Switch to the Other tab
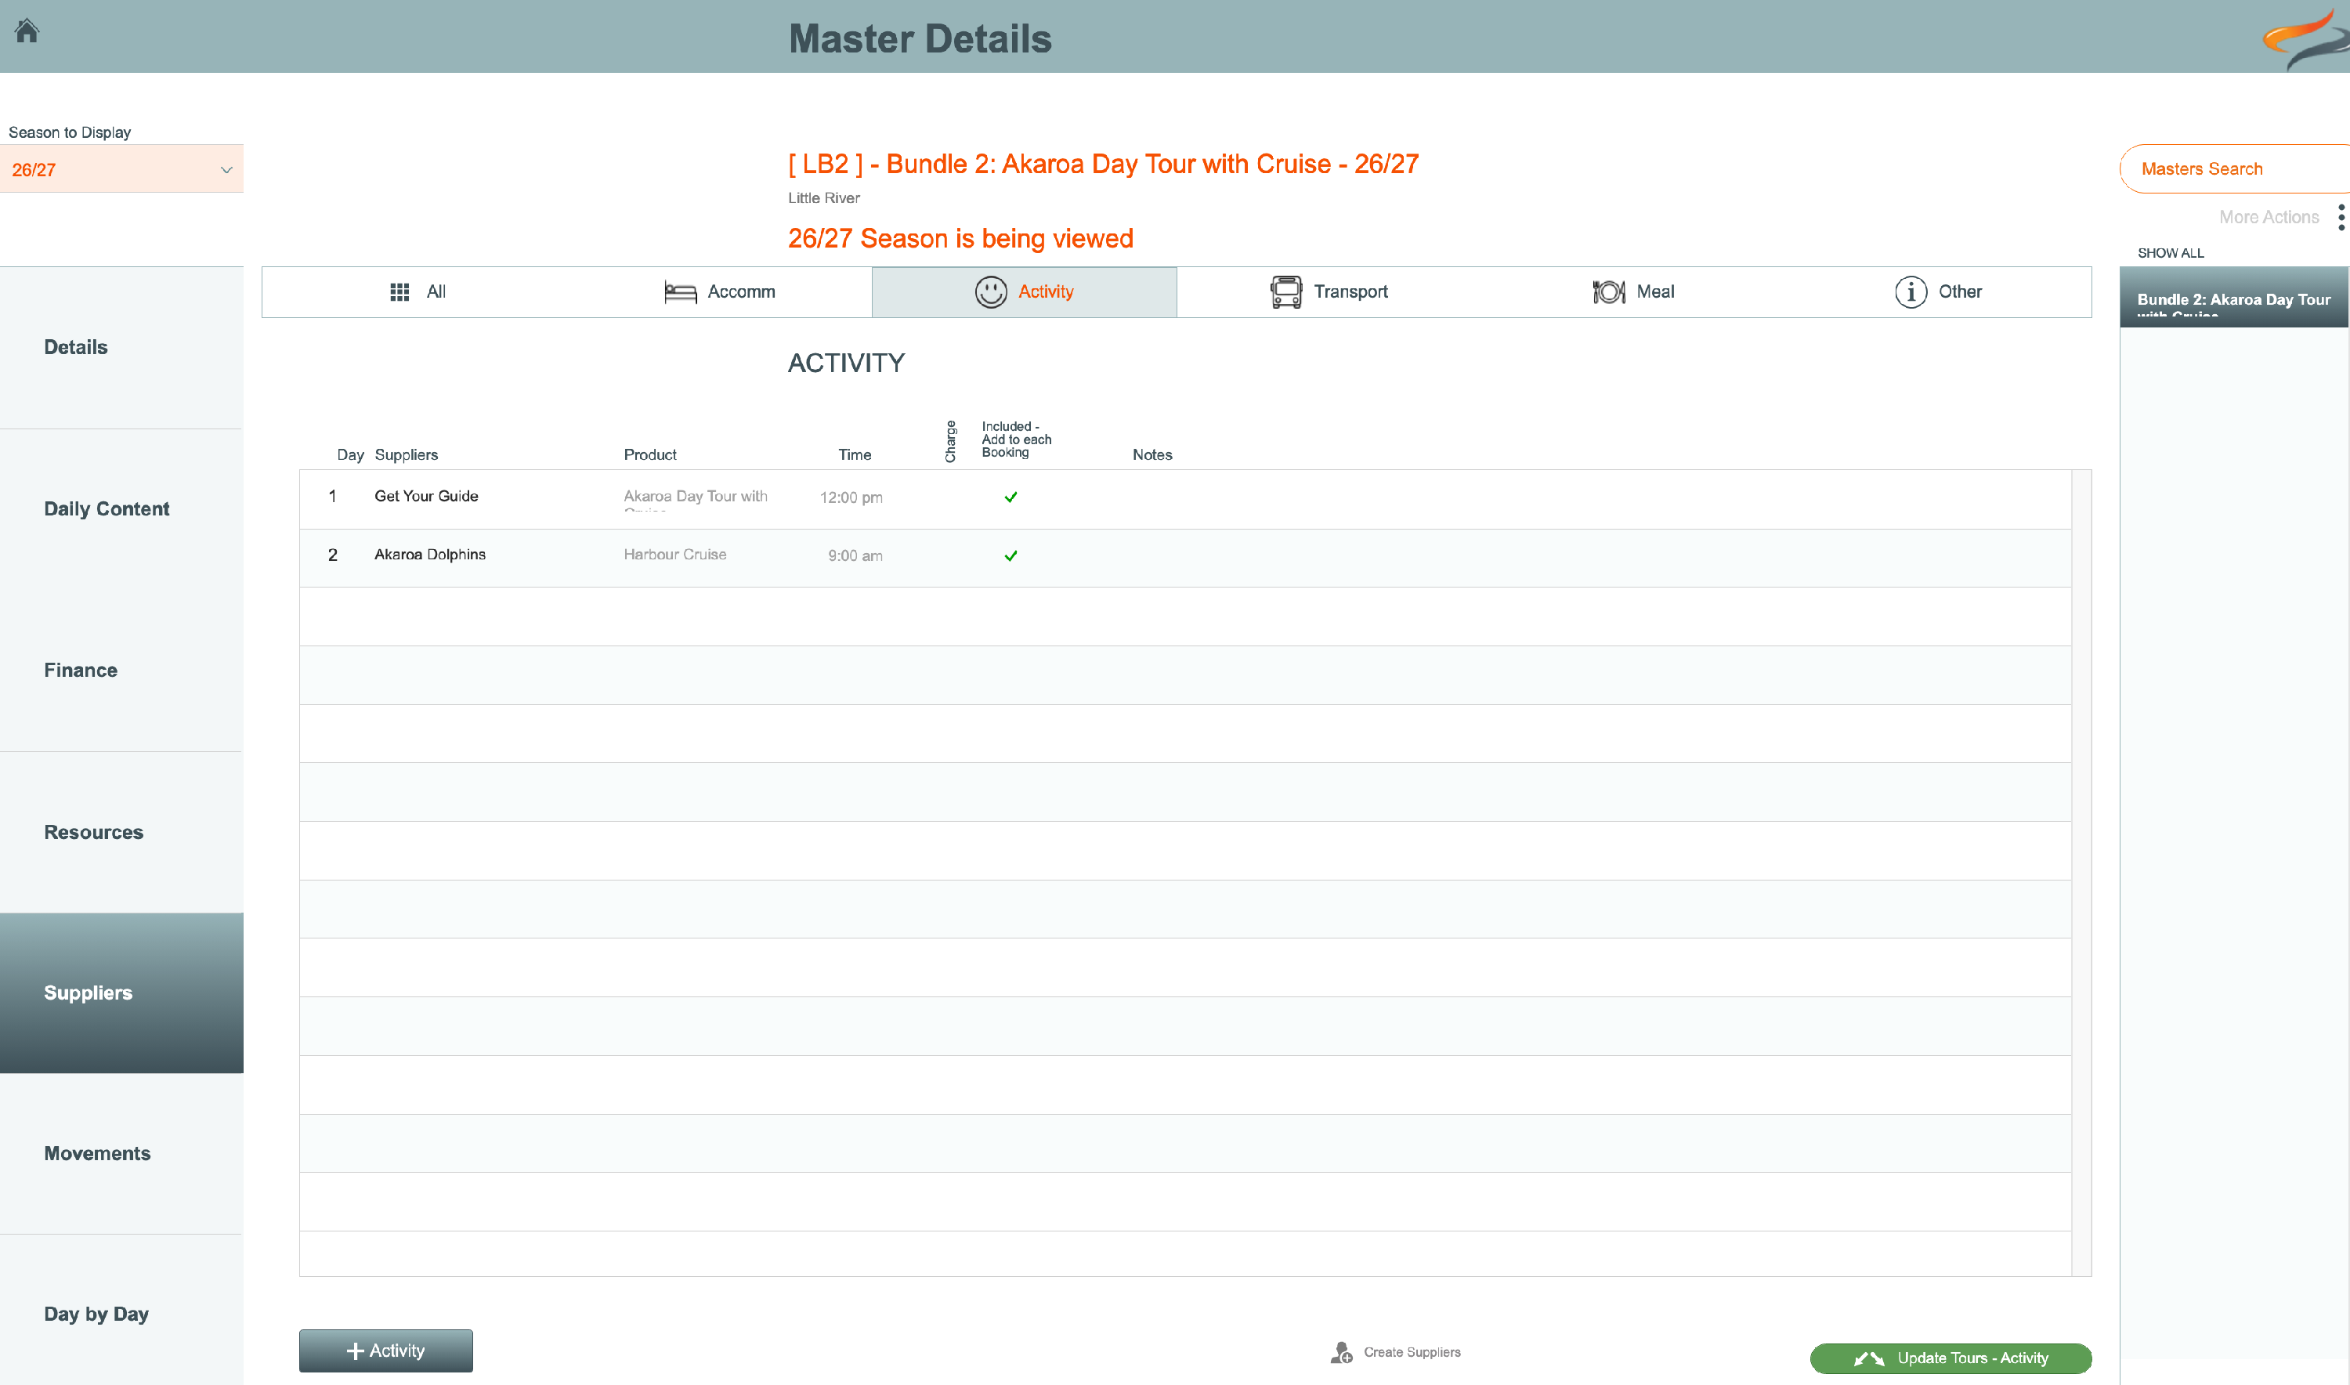 tap(1939, 292)
